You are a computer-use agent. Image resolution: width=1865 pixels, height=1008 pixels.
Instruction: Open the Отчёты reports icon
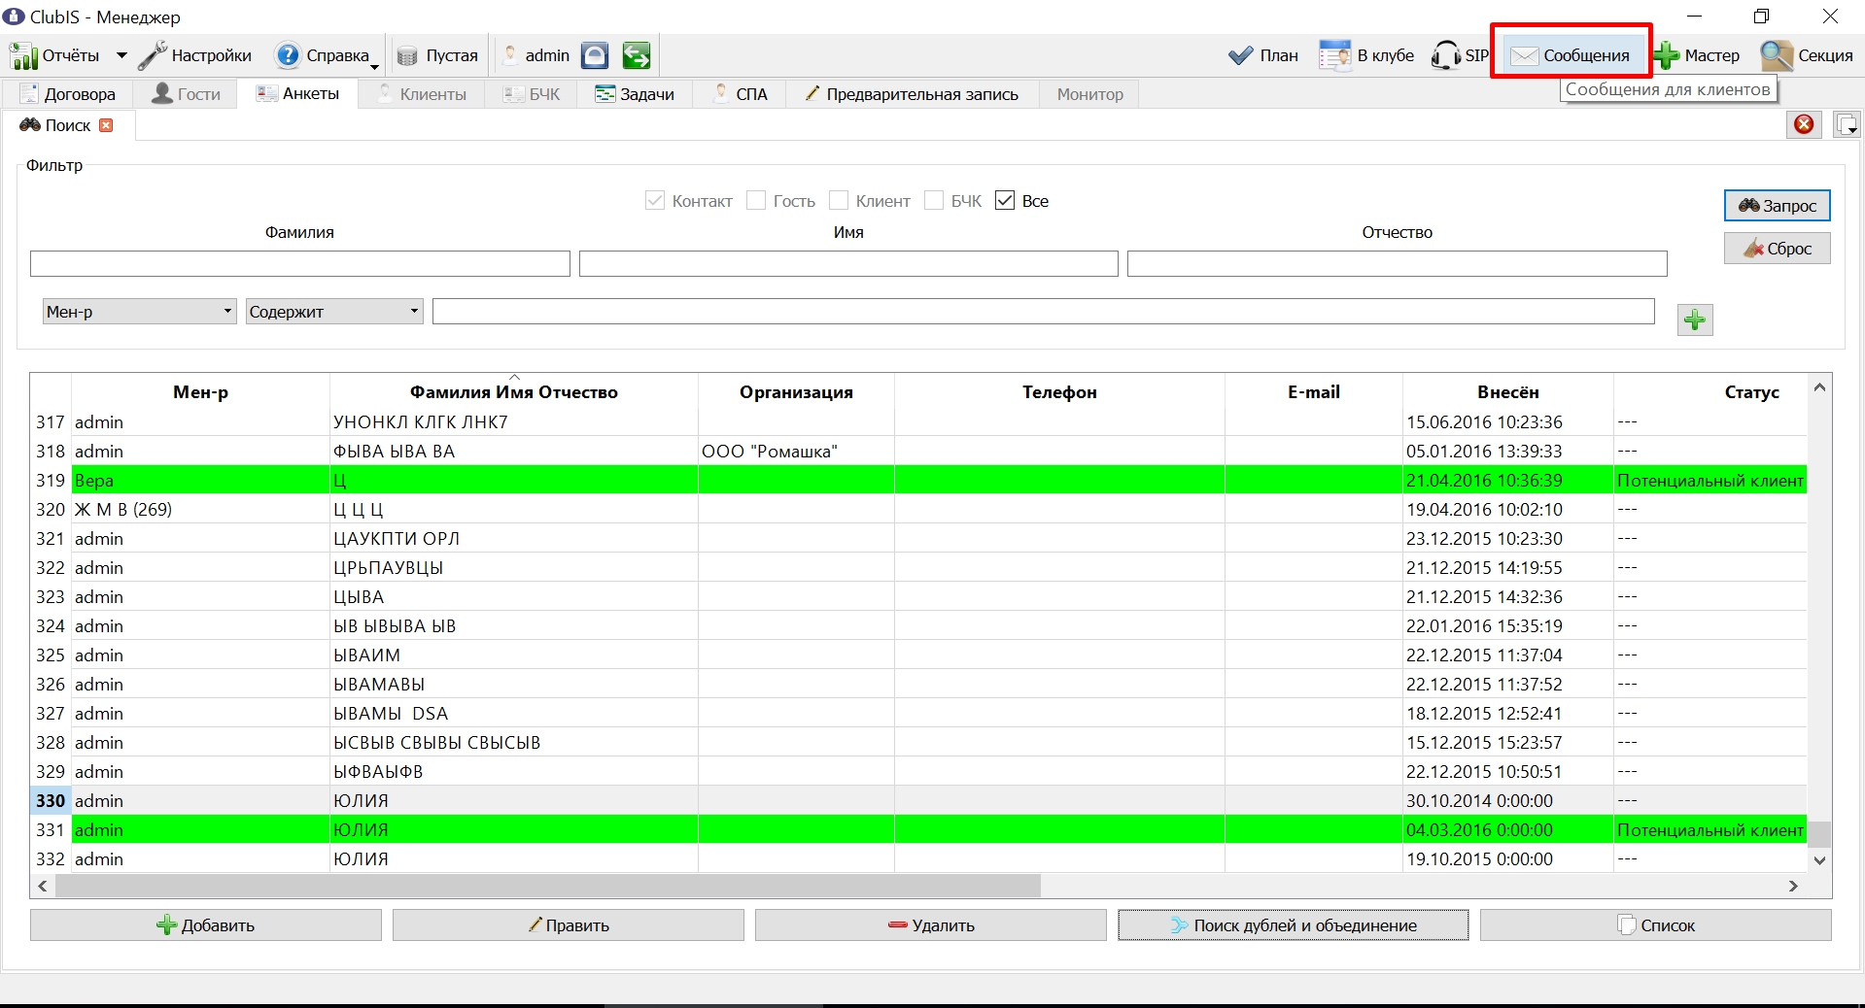[23, 55]
